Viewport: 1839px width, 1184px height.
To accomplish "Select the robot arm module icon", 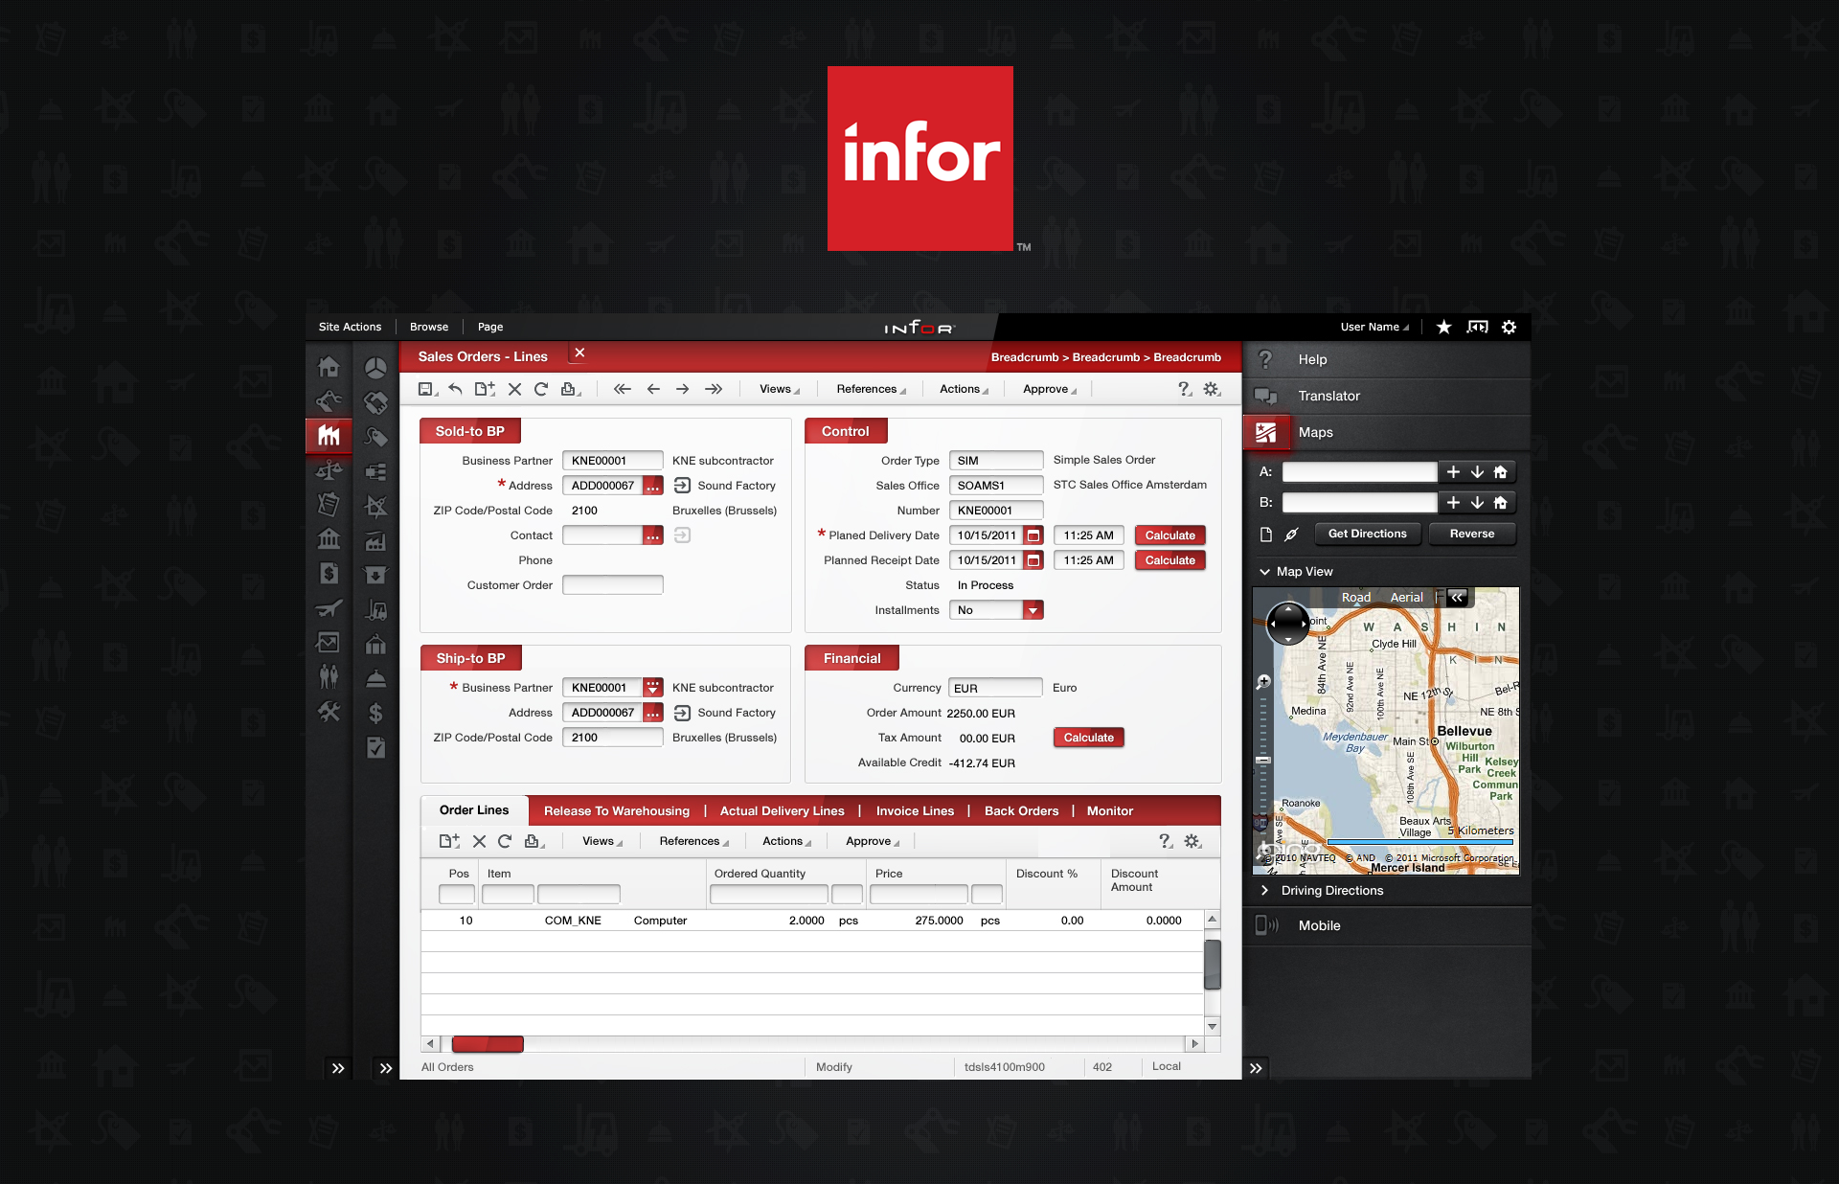I will [x=329, y=401].
